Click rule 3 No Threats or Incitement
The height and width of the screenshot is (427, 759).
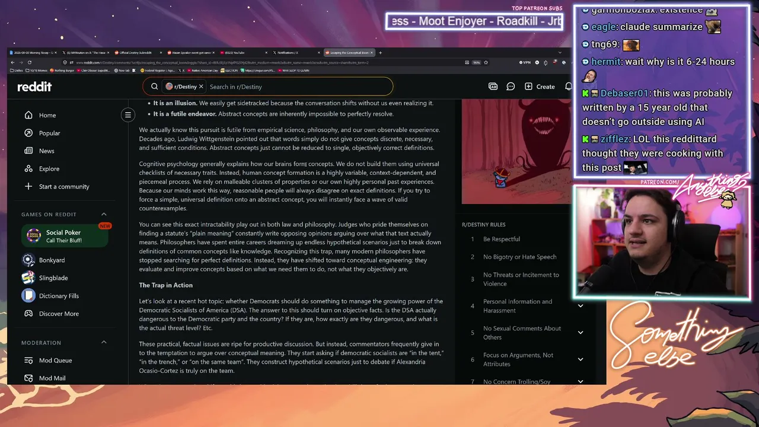[x=521, y=279]
